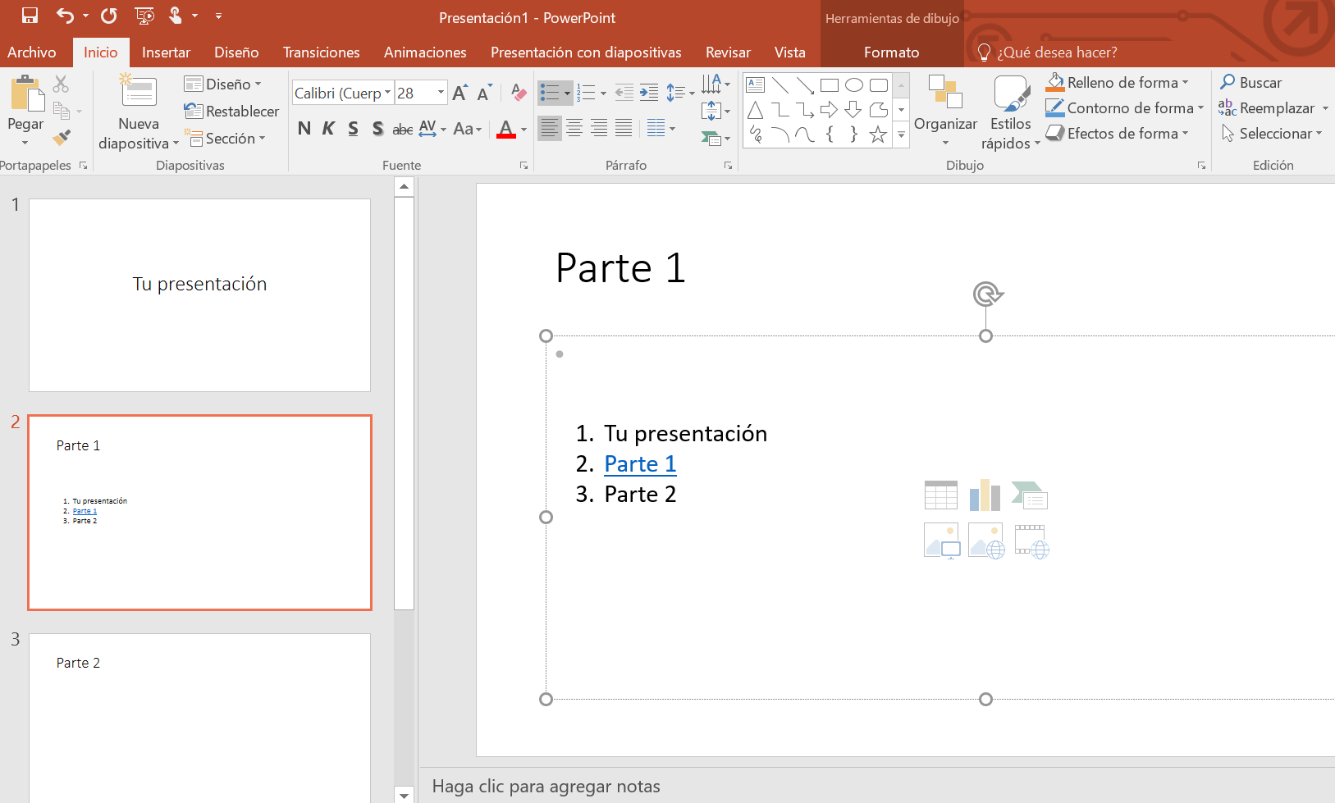Align text to the left
This screenshot has width=1335, height=803.
tap(550, 129)
